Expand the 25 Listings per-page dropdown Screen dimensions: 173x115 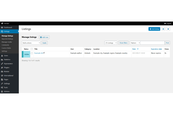(111, 43)
